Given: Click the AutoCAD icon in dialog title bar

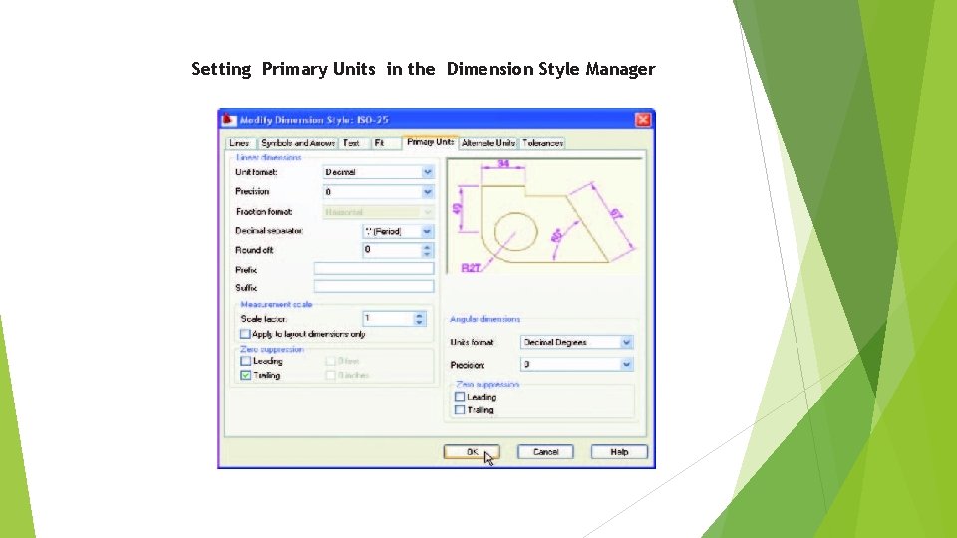Looking at the screenshot, I should 229,119.
